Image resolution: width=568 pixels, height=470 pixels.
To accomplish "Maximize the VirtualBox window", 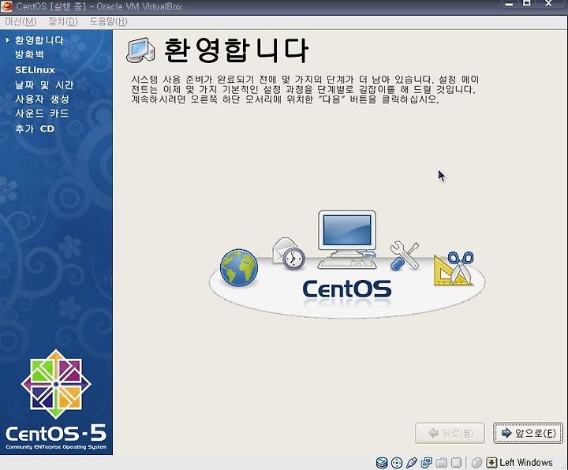I will 527,4.
